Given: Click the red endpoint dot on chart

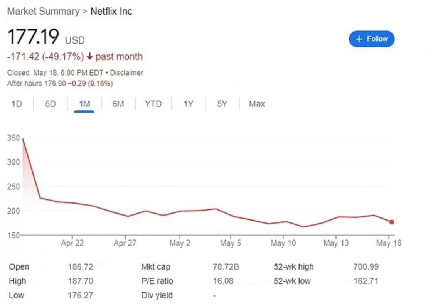Looking at the screenshot, I should (392, 222).
